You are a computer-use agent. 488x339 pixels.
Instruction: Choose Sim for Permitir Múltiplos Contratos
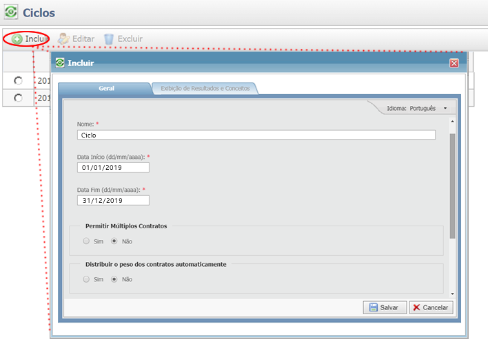[86, 241]
